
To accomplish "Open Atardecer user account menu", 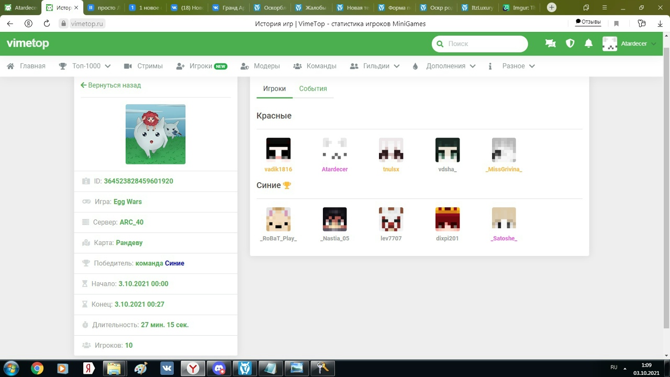I will coord(630,44).
